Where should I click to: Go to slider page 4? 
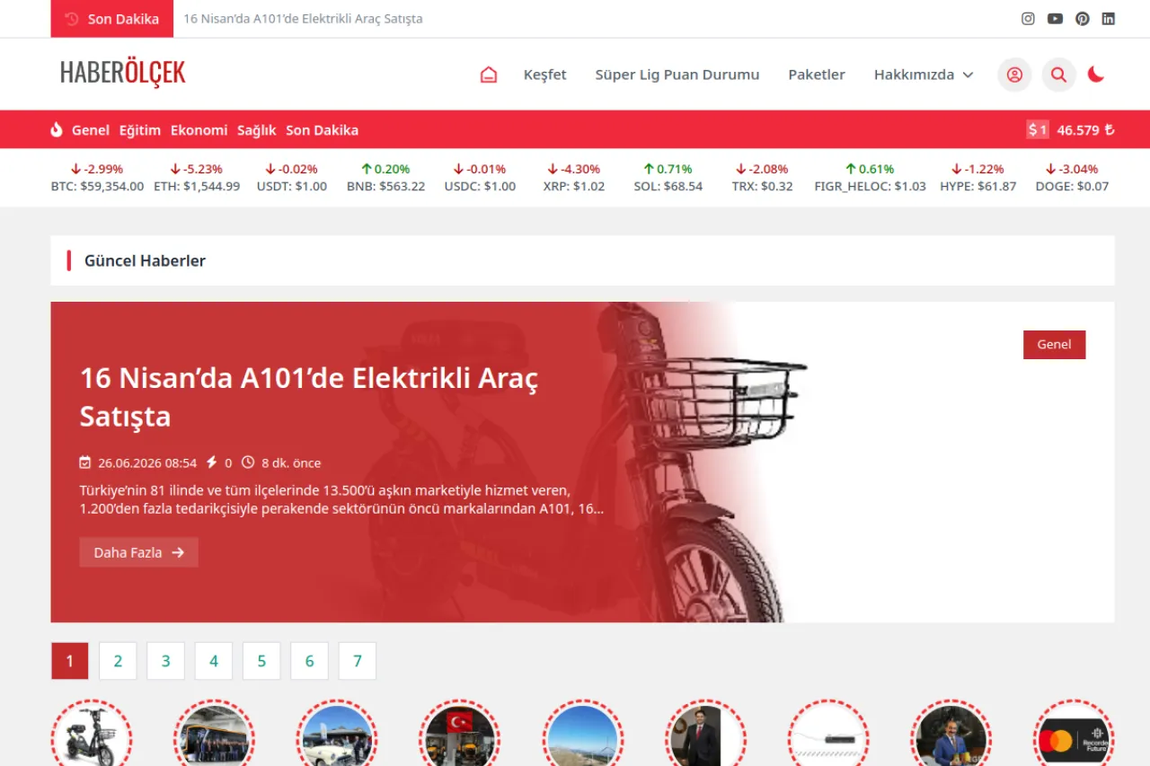click(x=214, y=661)
